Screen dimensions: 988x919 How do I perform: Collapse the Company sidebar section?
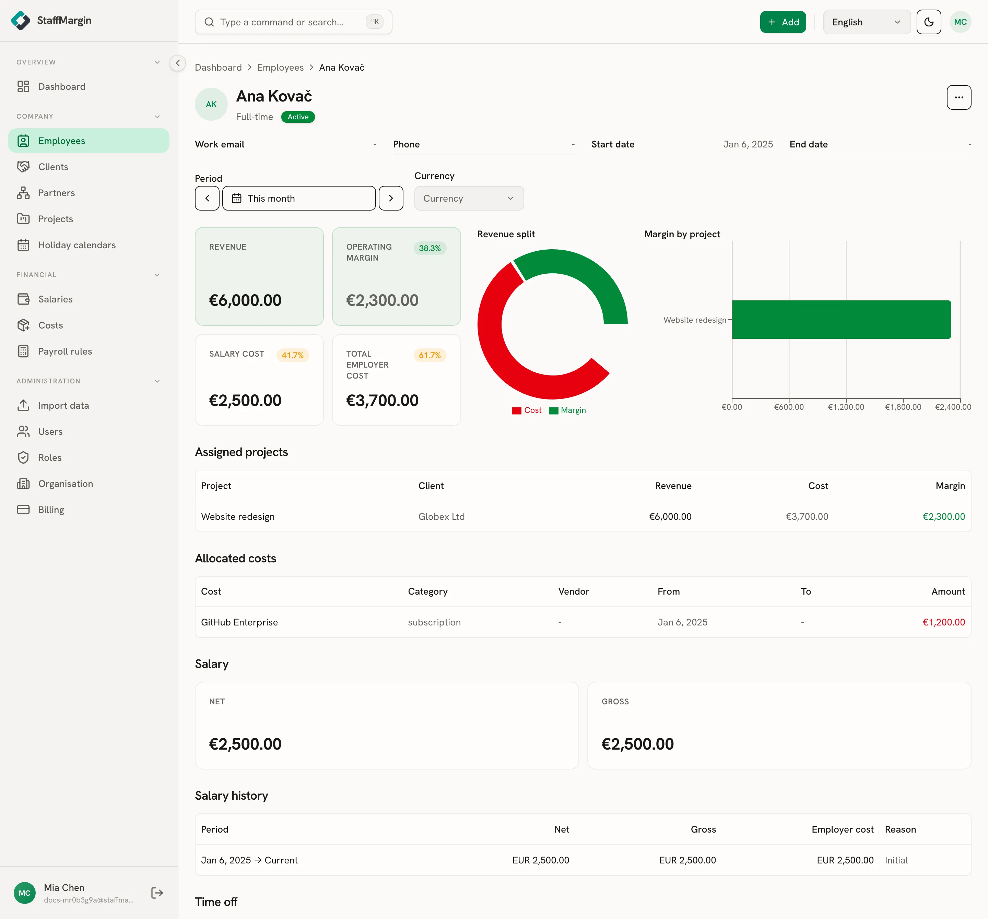157,116
